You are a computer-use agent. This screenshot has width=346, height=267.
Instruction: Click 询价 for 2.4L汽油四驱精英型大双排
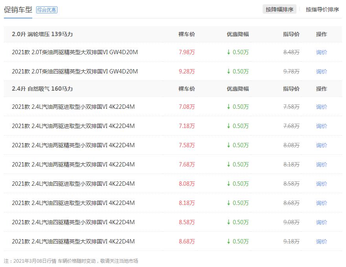click(321, 241)
